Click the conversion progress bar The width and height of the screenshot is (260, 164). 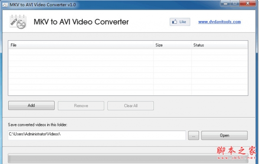pyautogui.click(x=128, y=158)
